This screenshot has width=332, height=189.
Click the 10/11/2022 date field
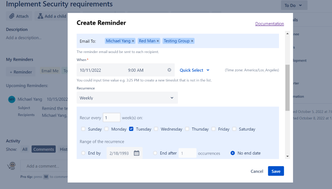[99, 70]
